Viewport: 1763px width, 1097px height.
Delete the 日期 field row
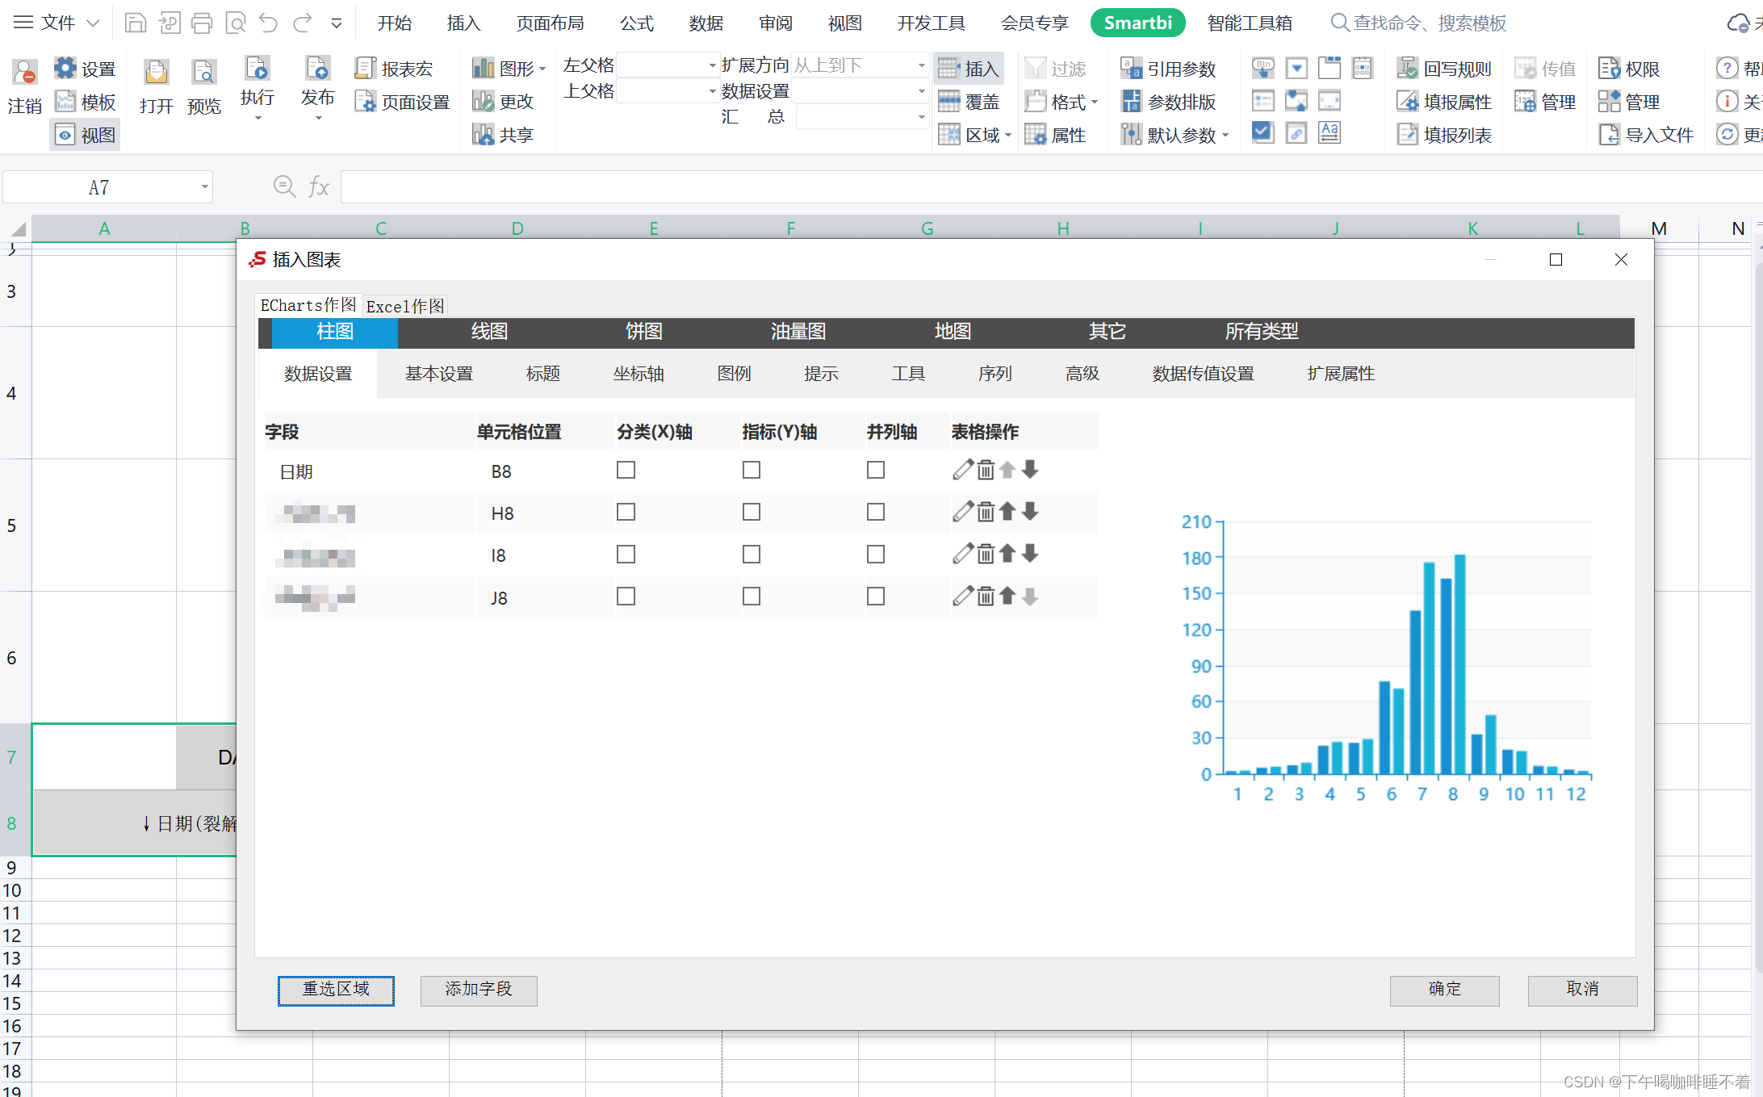[984, 470]
